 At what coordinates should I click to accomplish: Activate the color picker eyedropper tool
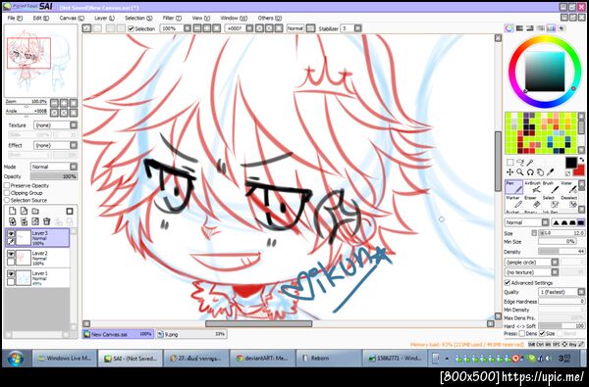(x=550, y=172)
